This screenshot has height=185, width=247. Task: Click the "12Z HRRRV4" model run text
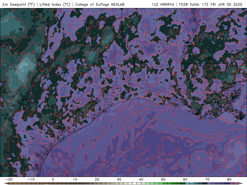(x=163, y=4)
